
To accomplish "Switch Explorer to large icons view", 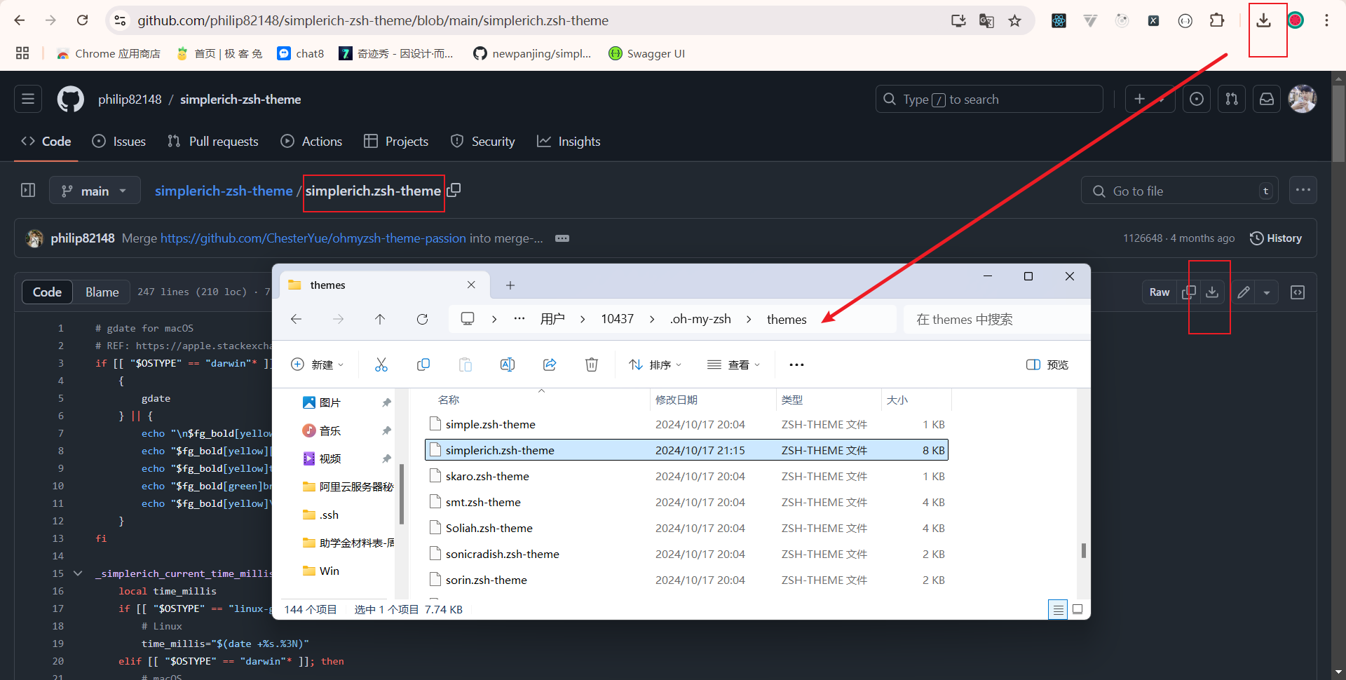I will (1078, 609).
